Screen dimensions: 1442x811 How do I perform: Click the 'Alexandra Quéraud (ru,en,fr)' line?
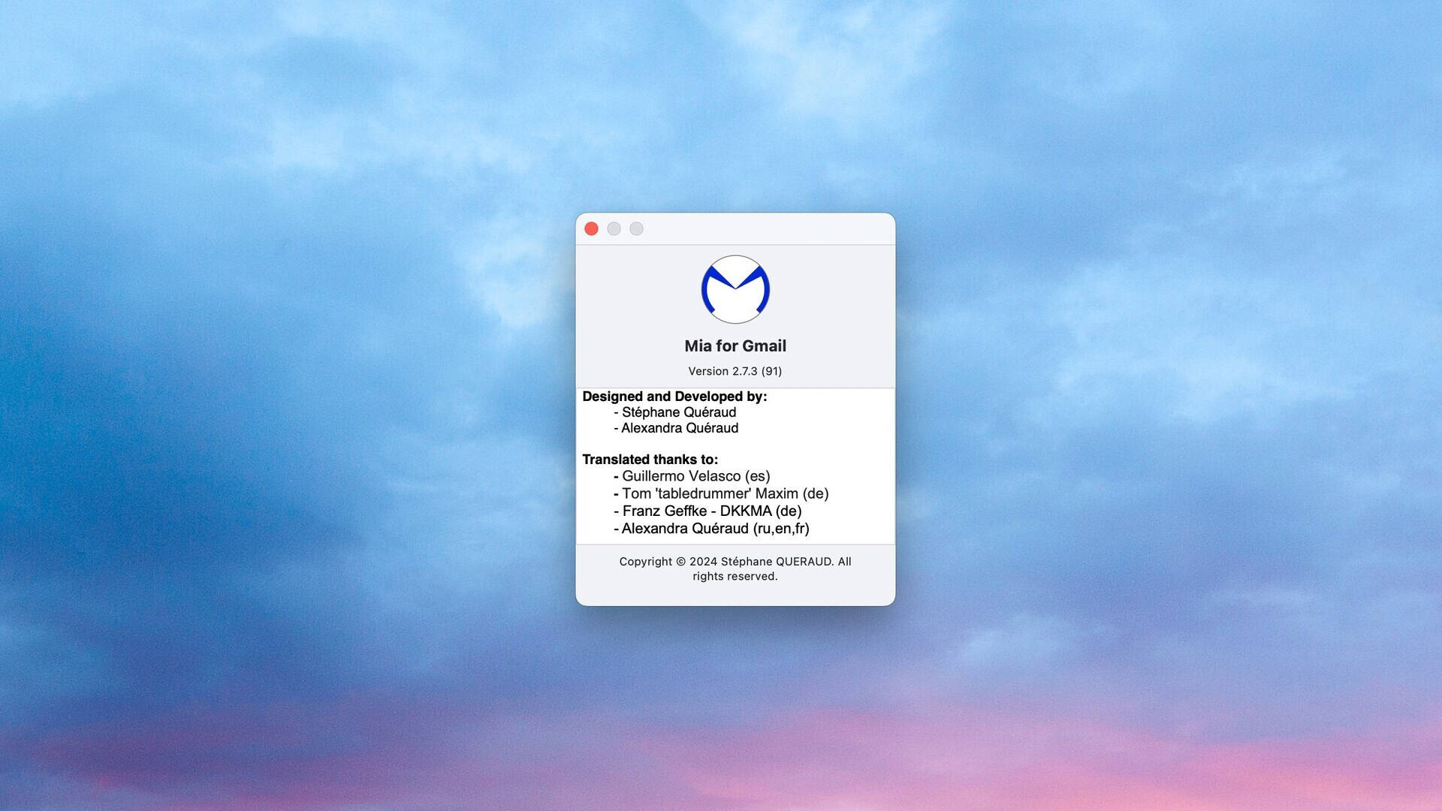click(x=711, y=529)
